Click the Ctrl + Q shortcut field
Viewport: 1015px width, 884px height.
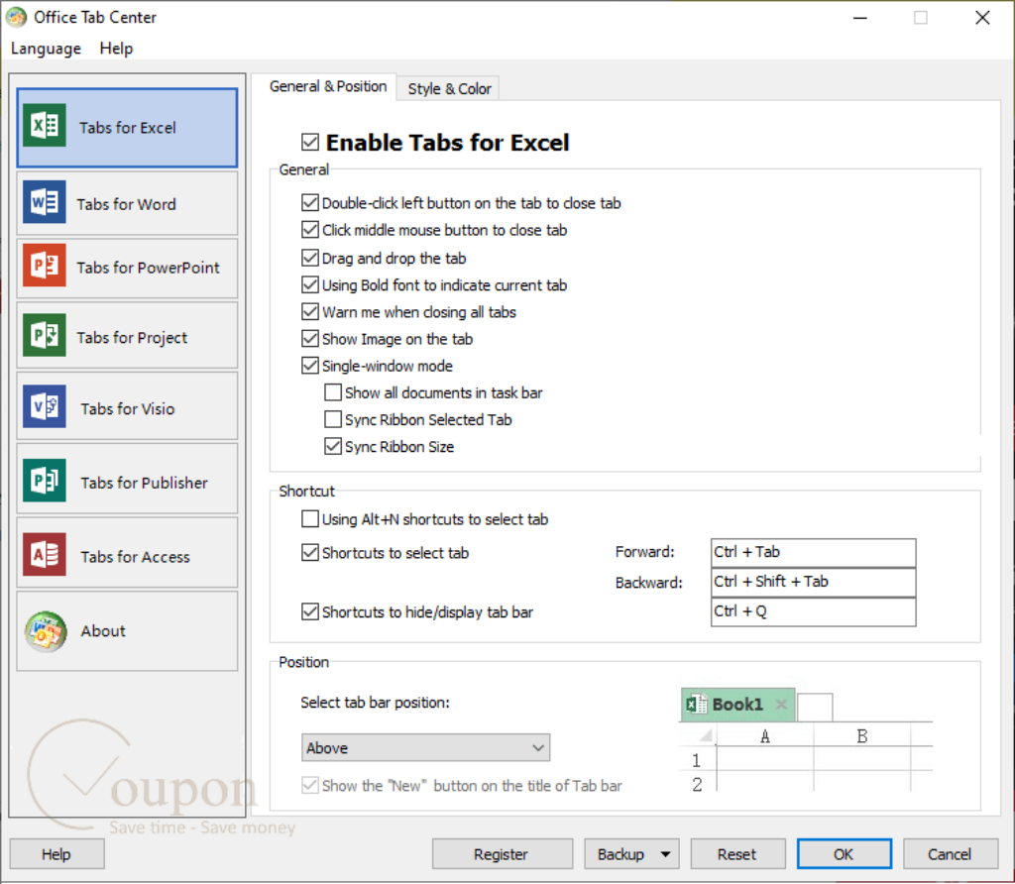pyautogui.click(x=813, y=612)
